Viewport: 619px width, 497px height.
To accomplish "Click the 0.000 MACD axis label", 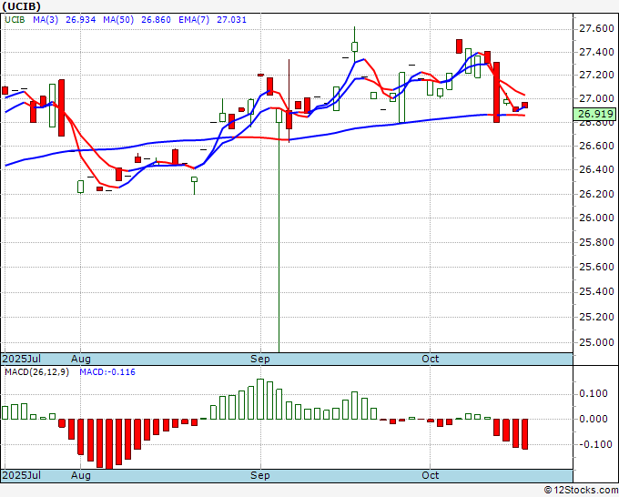I will [594, 419].
